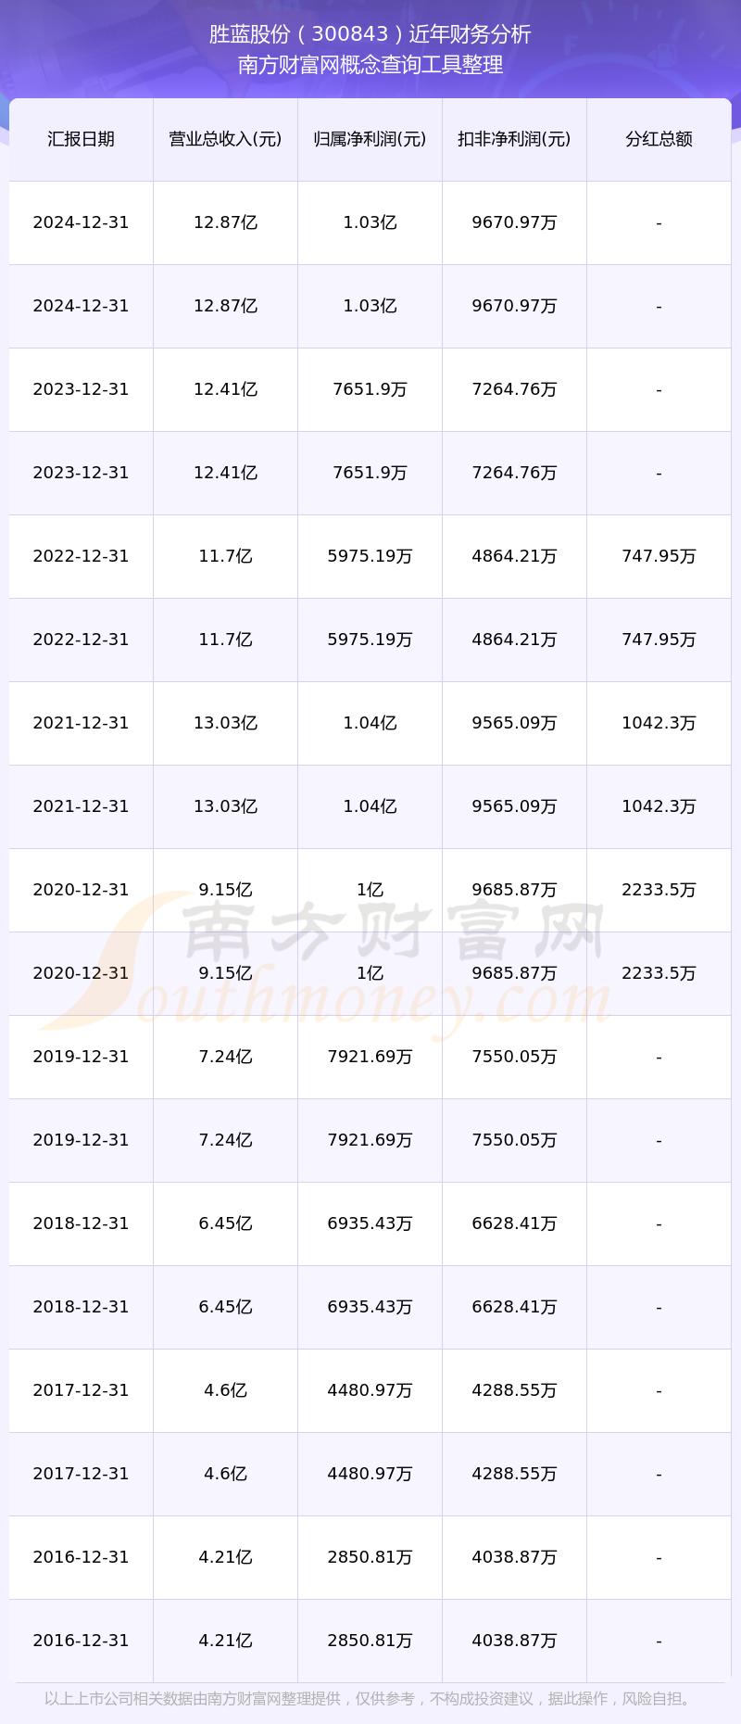Click the first 9685.87万 profit cell
This screenshot has height=1724, width=741.
514,890
